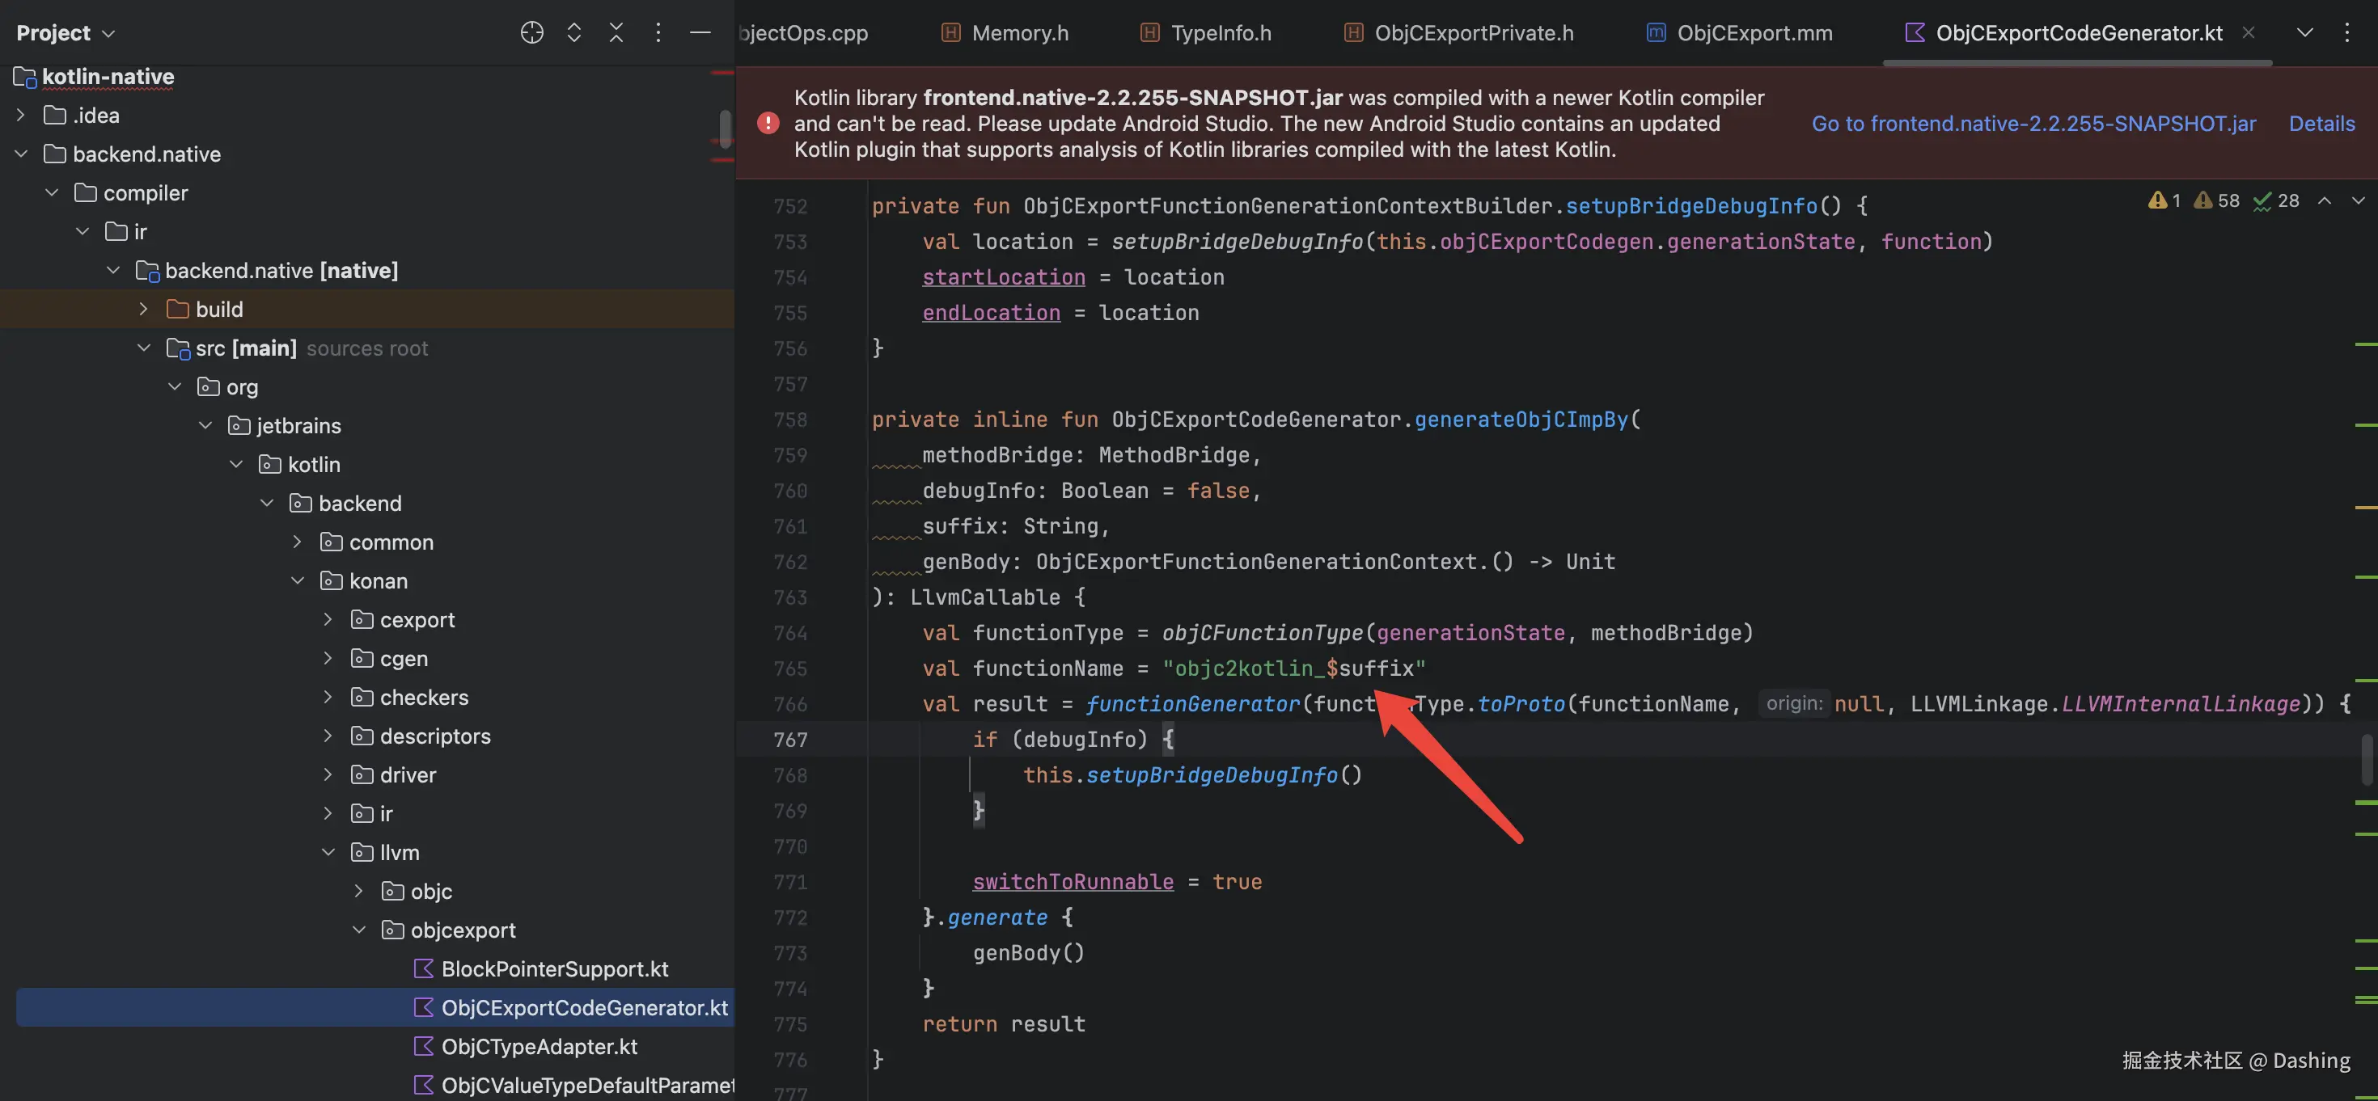2378x1101 pixels.
Task: Open BlockPointerSupport.kt in the project tree
Action: pos(554,968)
